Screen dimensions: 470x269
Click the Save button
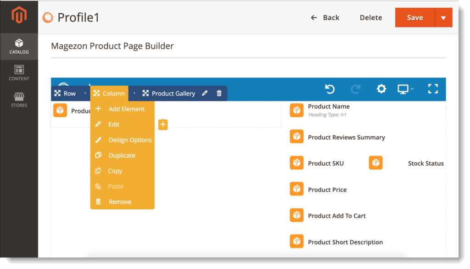coord(415,18)
